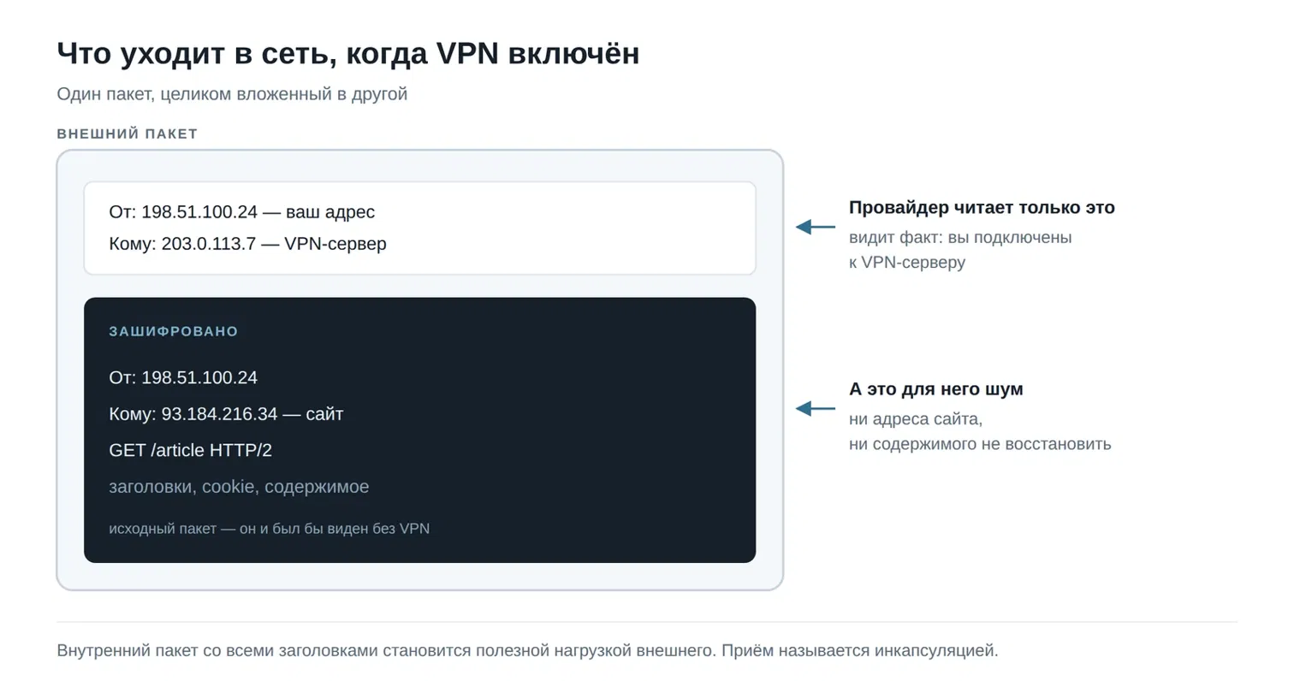Screen dimensions: 1294x681
Task: Click the caption 'Провайдер читает только это'
Action: pyautogui.click(x=982, y=208)
